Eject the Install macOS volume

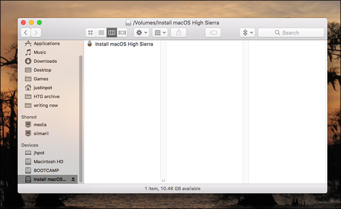[x=73, y=179]
